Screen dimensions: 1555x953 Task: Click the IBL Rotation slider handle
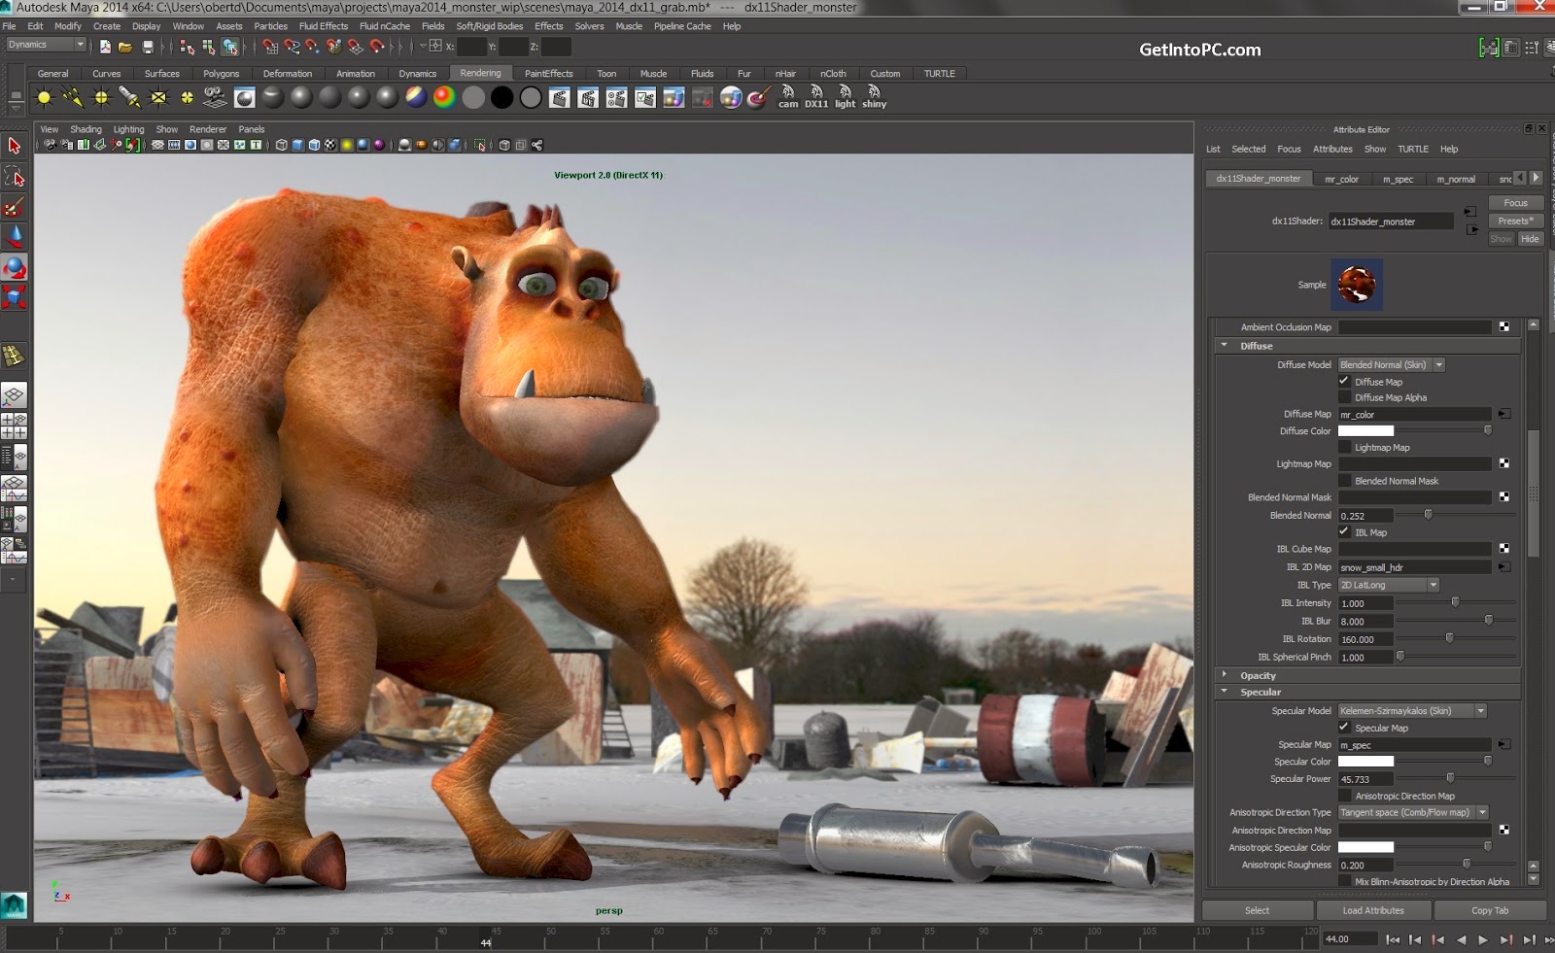1449,638
